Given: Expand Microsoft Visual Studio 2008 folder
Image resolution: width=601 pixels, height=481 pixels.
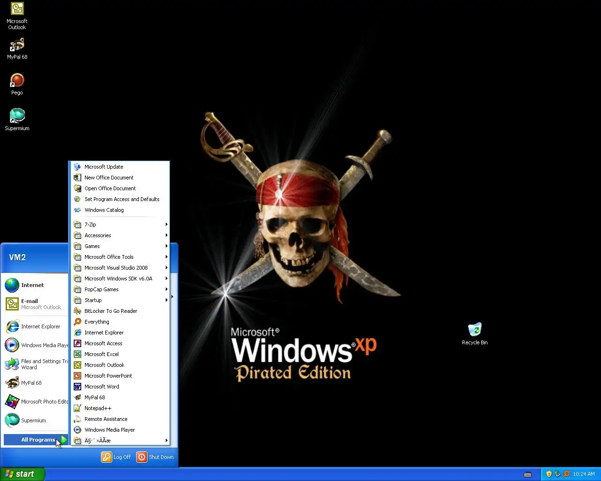Looking at the screenshot, I should 120,268.
